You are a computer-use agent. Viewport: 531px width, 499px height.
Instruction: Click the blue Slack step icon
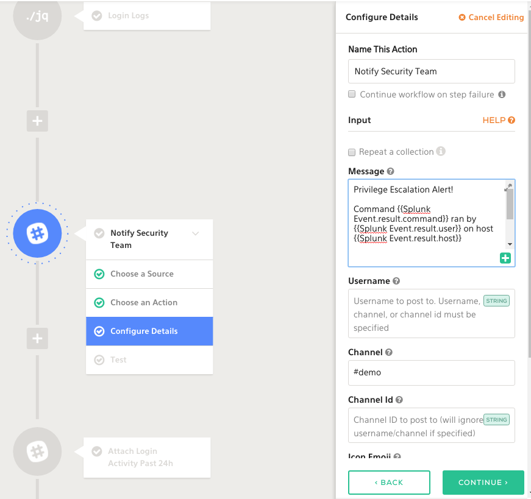click(x=37, y=233)
